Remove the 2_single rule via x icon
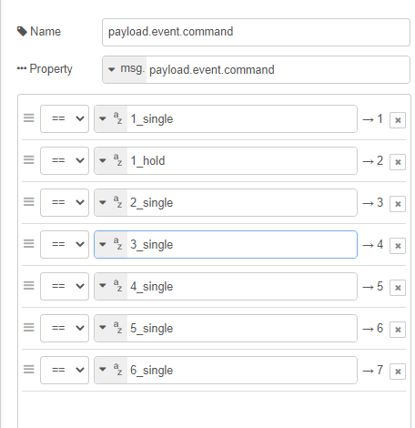The image size is (415, 428). click(x=398, y=204)
